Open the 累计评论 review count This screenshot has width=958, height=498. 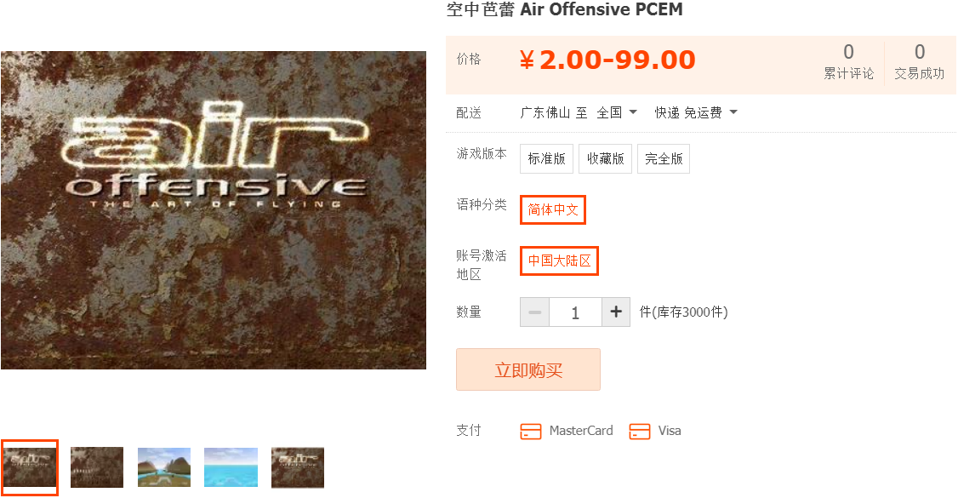click(x=848, y=61)
